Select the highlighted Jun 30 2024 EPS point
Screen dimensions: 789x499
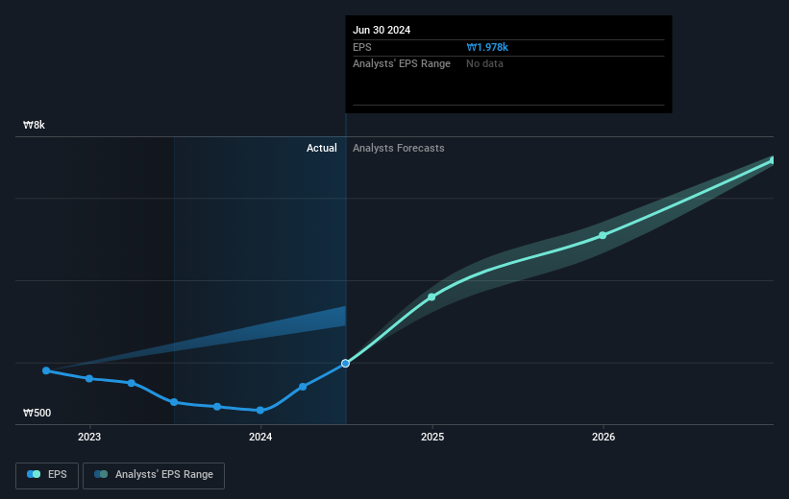345,364
